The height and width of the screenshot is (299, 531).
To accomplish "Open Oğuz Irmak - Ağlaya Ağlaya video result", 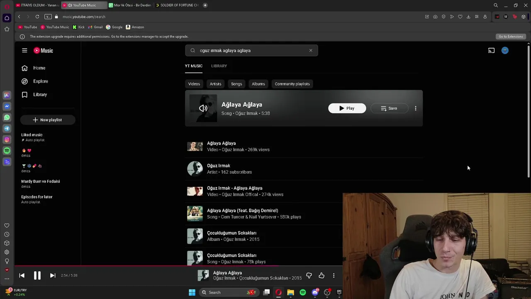I will tap(304, 191).
